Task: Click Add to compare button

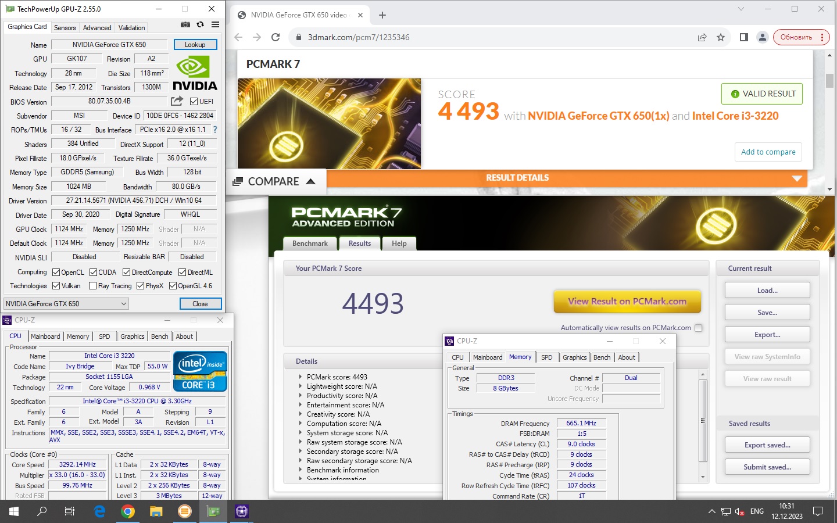Action: [768, 152]
